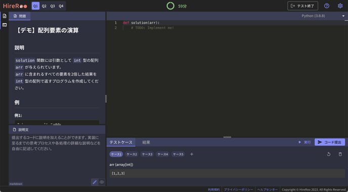Click the Copyright © HireRoo 2023 text
348x192 pixels.
point(314,189)
